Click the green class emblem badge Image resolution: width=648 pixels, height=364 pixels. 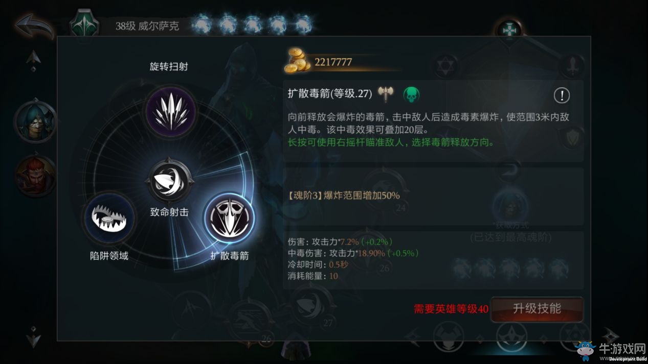click(84, 25)
